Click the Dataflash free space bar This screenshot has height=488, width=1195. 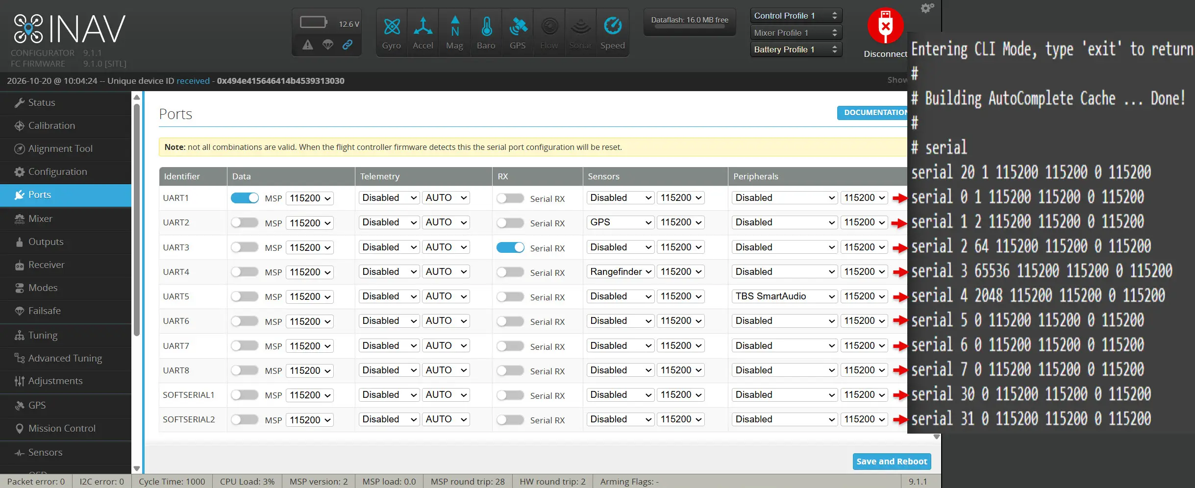(690, 26)
